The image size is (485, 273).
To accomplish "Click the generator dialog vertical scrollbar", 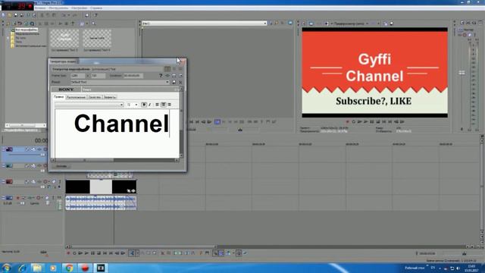I will (181, 122).
